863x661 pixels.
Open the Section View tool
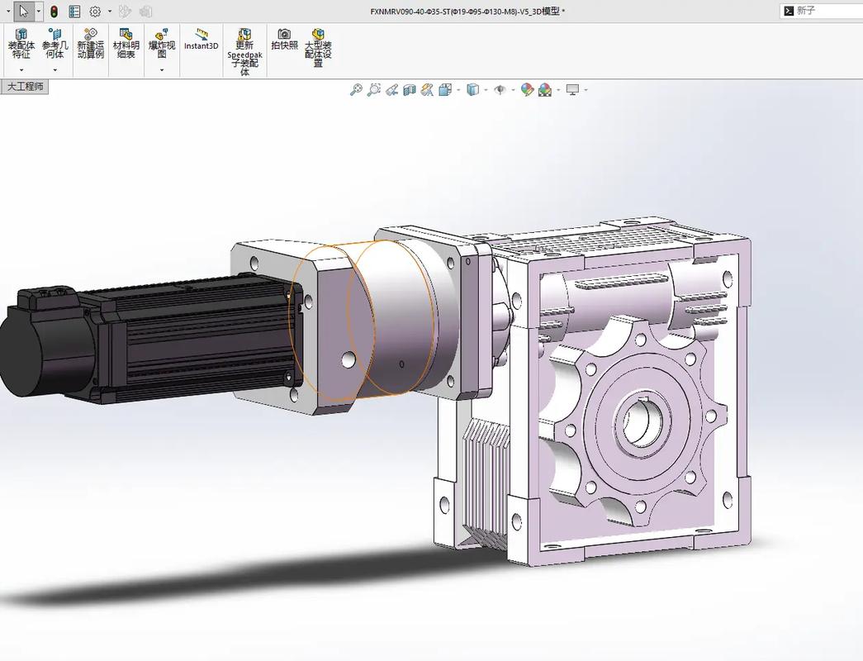[x=410, y=90]
